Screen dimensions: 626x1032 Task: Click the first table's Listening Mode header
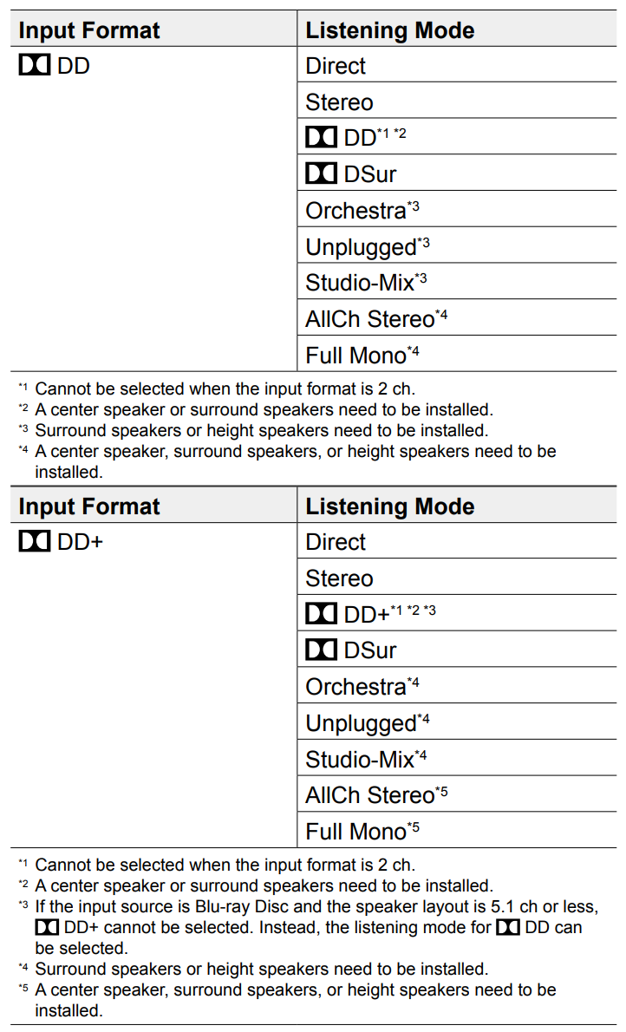389,30
